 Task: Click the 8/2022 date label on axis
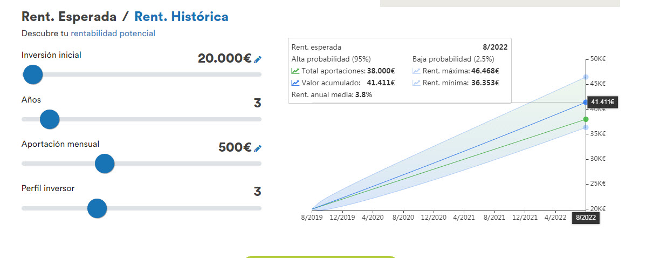[x=586, y=218]
